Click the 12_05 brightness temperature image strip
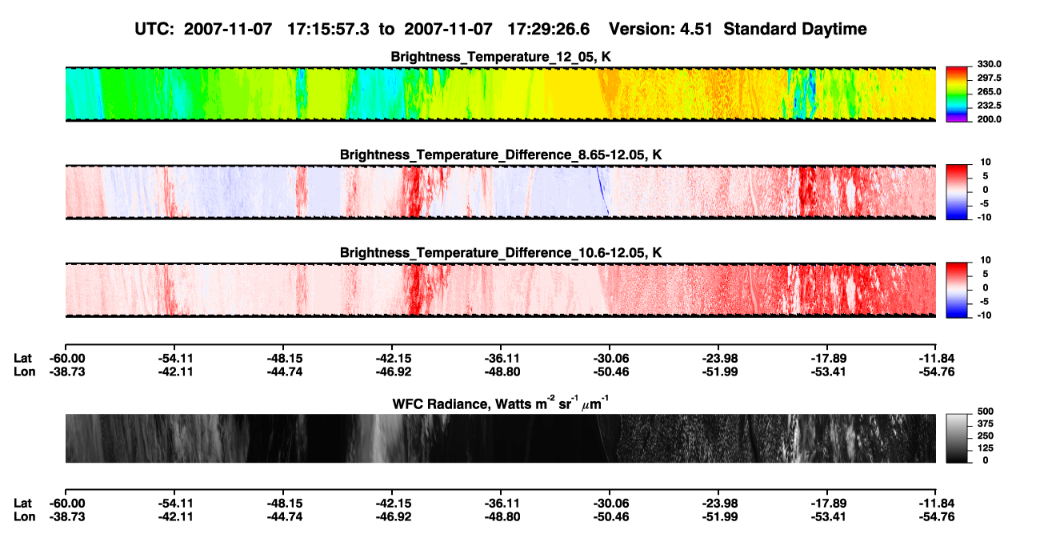Viewport: 1040px width, 534px height. point(501,94)
